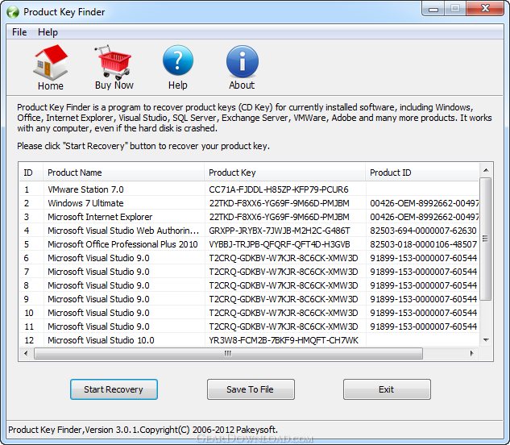Select Microsoft Office Professional Plus 2010 row
Viewport: 510px width, 445px height.
(249, 244)
